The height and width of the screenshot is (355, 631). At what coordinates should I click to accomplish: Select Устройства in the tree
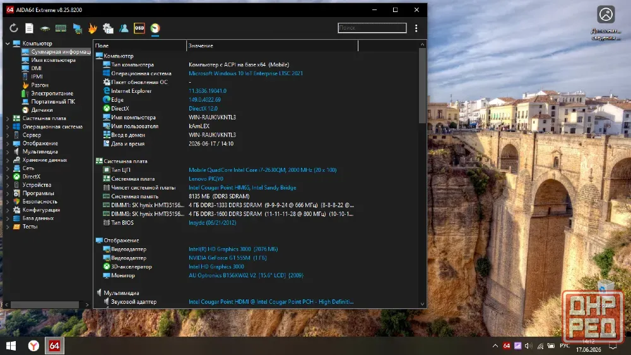coord(37,185)
